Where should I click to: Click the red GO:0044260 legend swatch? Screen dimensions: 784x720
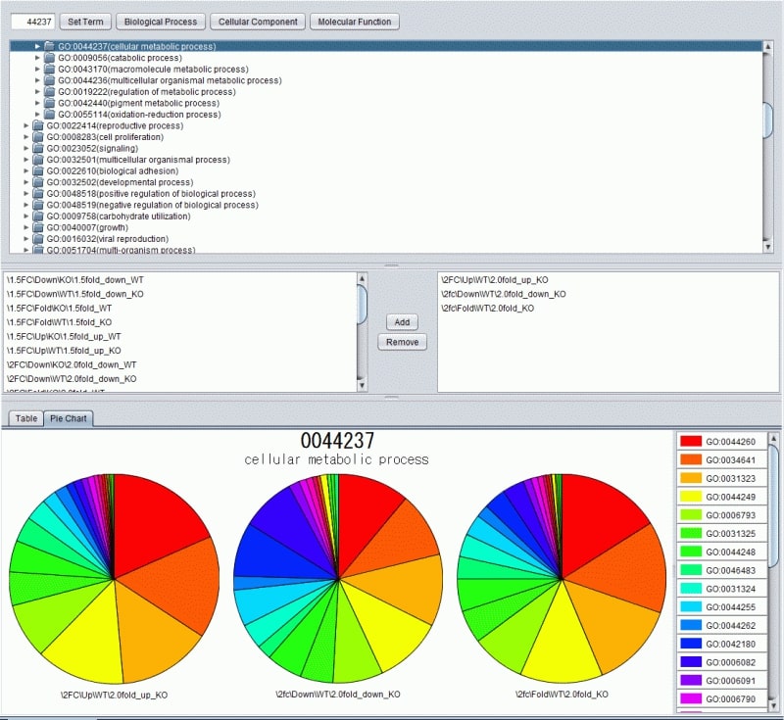point(690,442)
